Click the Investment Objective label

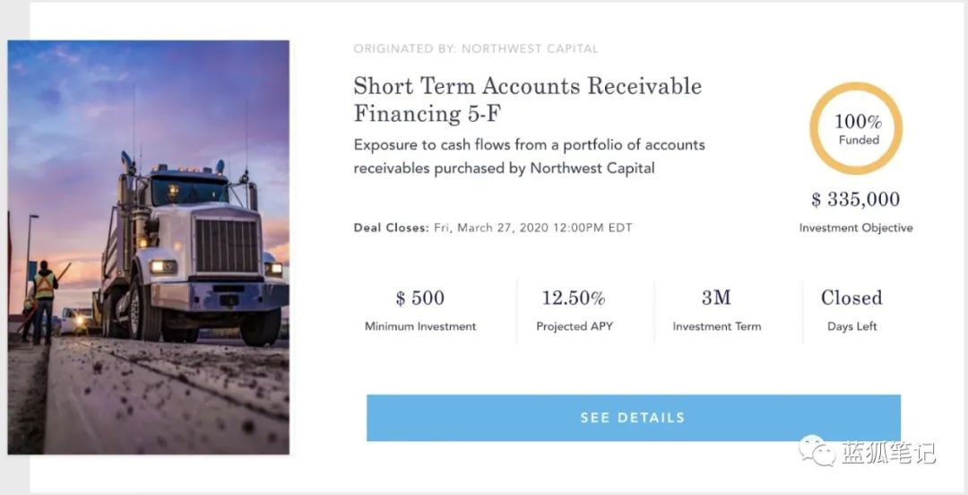[x=855, y=228]
